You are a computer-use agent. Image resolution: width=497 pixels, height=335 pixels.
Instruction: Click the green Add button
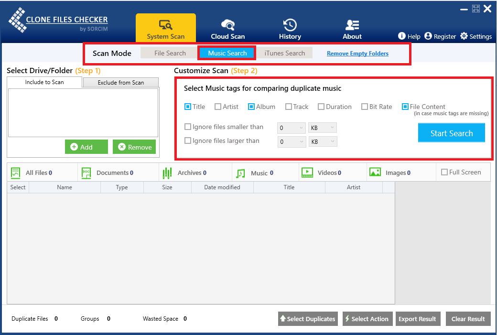click(x=86, y=147)
